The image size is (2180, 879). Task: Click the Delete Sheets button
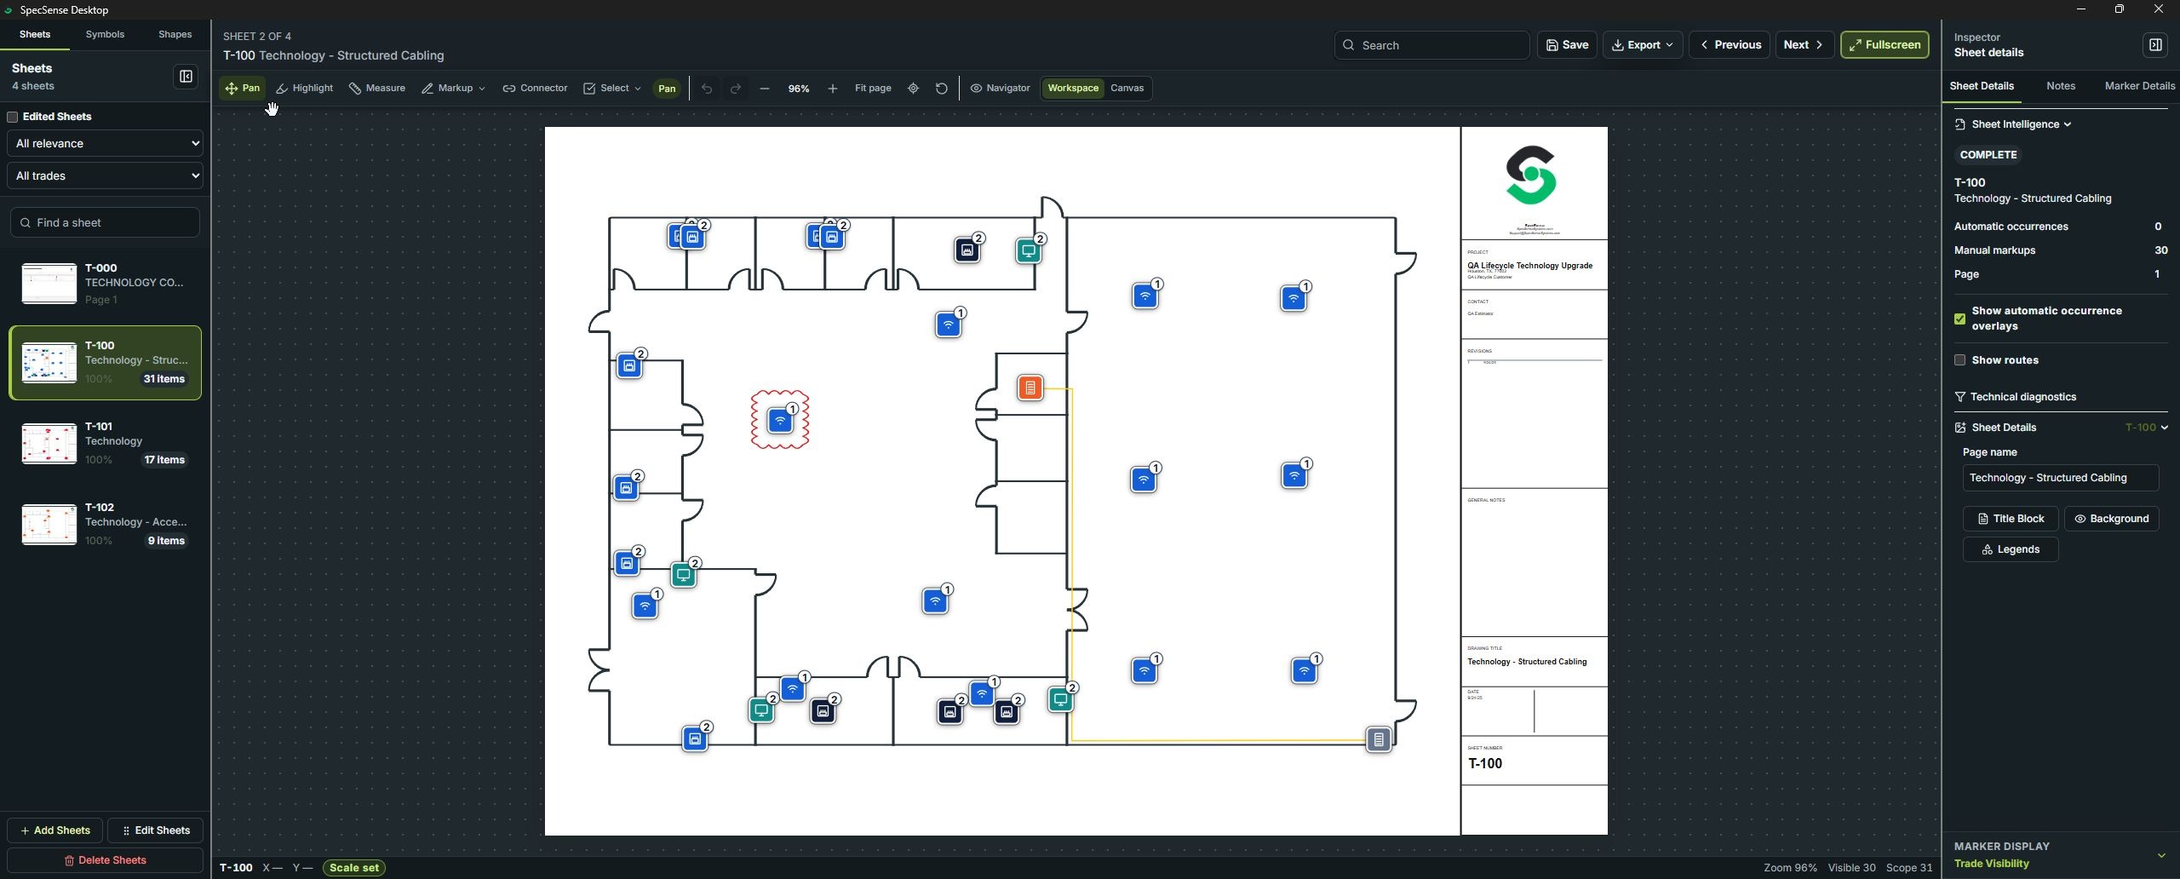click(106, 860)
